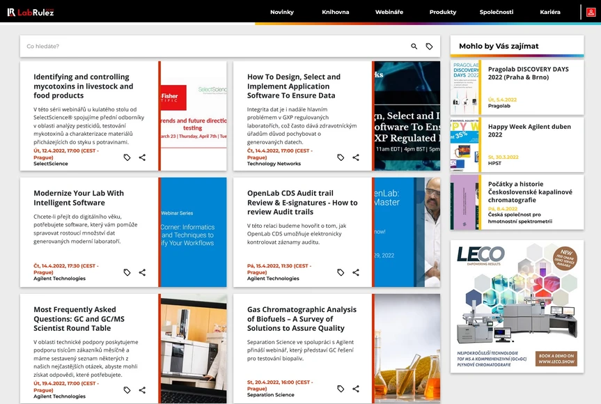This screenshot has width=601, height=404.
Task: Open the Webináře menu
Action: coord(389,12)
